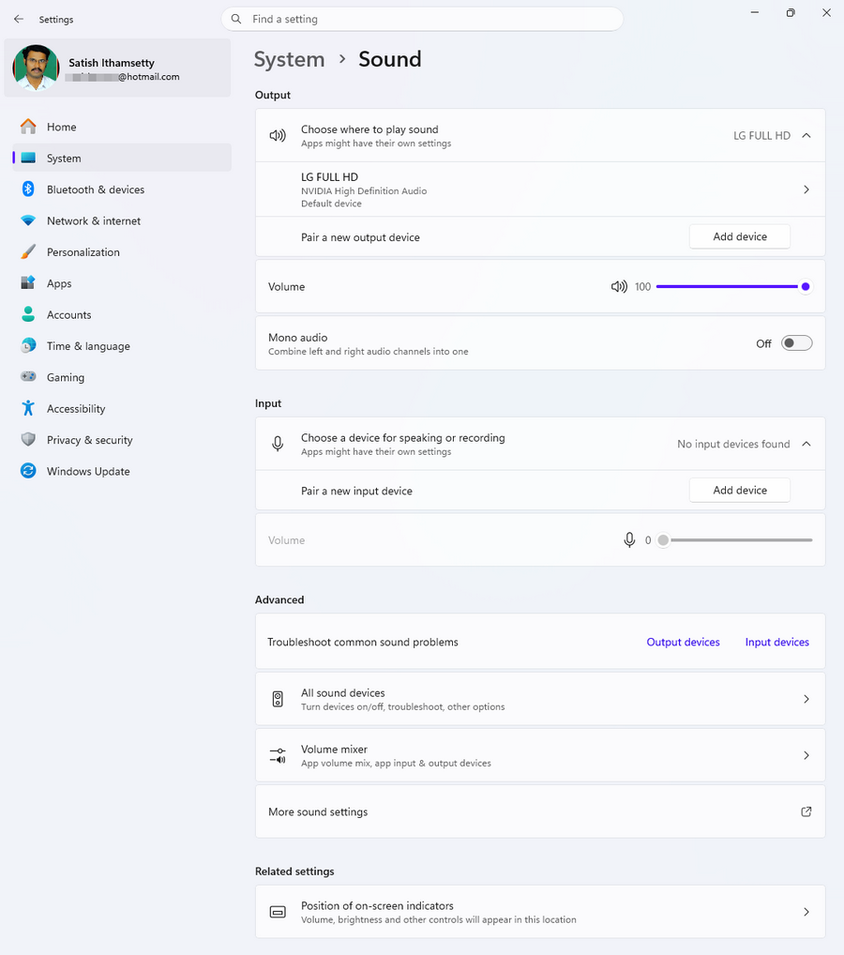Click the speaker icon beside Choose where to play sound
The image size is (844, 955).
[x=278, y=135]
